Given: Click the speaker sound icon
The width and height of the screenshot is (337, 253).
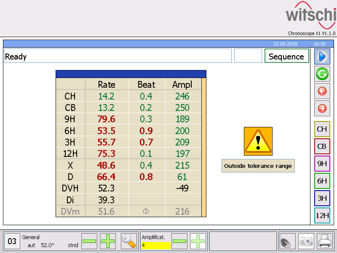Looking at the screenshot, I should (286, 241).
